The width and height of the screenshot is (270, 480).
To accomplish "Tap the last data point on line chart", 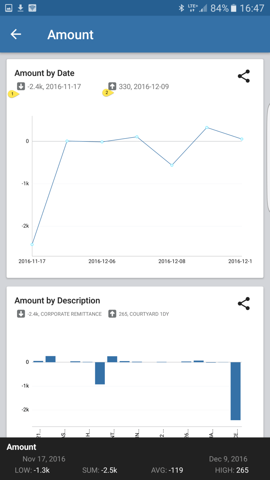I will click(x=242, y=139).
